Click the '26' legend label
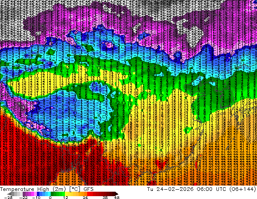This screenshot has width=257, height=199. (85, 197)
